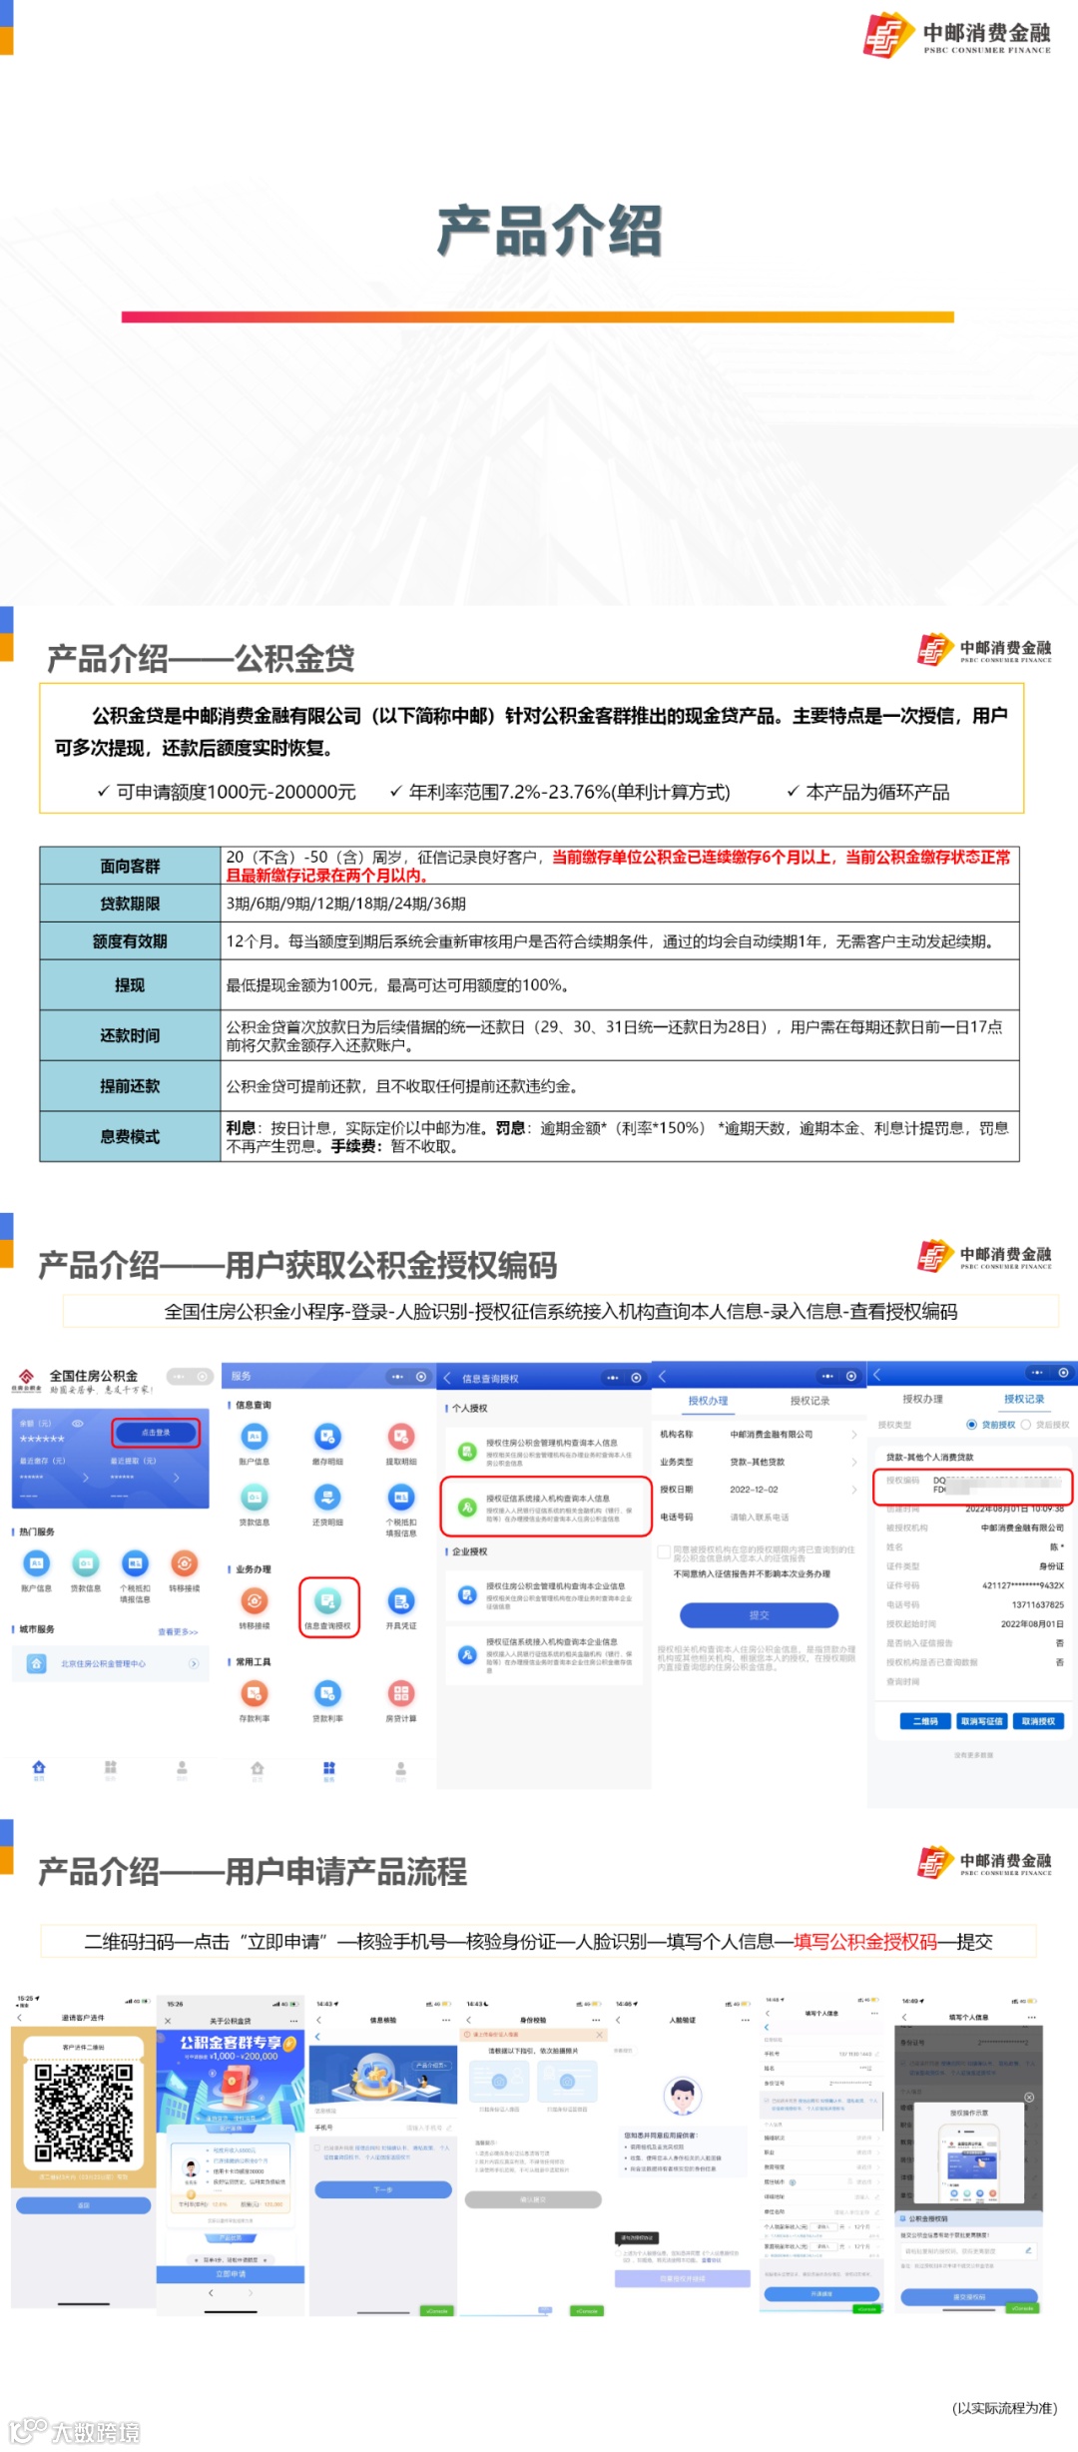This screenshot has width=1078, height=2452.
Task: Open 转移接续 icon under 热门服务
Action: (184, 1563)
